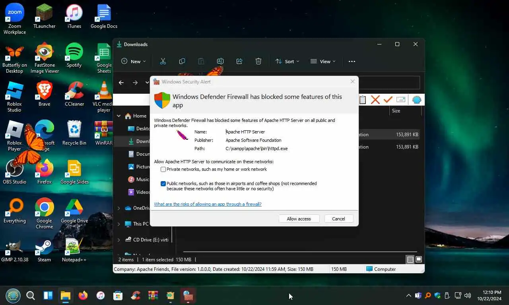This screenshot has width=509, height=305.
Task: Open recent locations chevron in Downloads
Action: 147,83
